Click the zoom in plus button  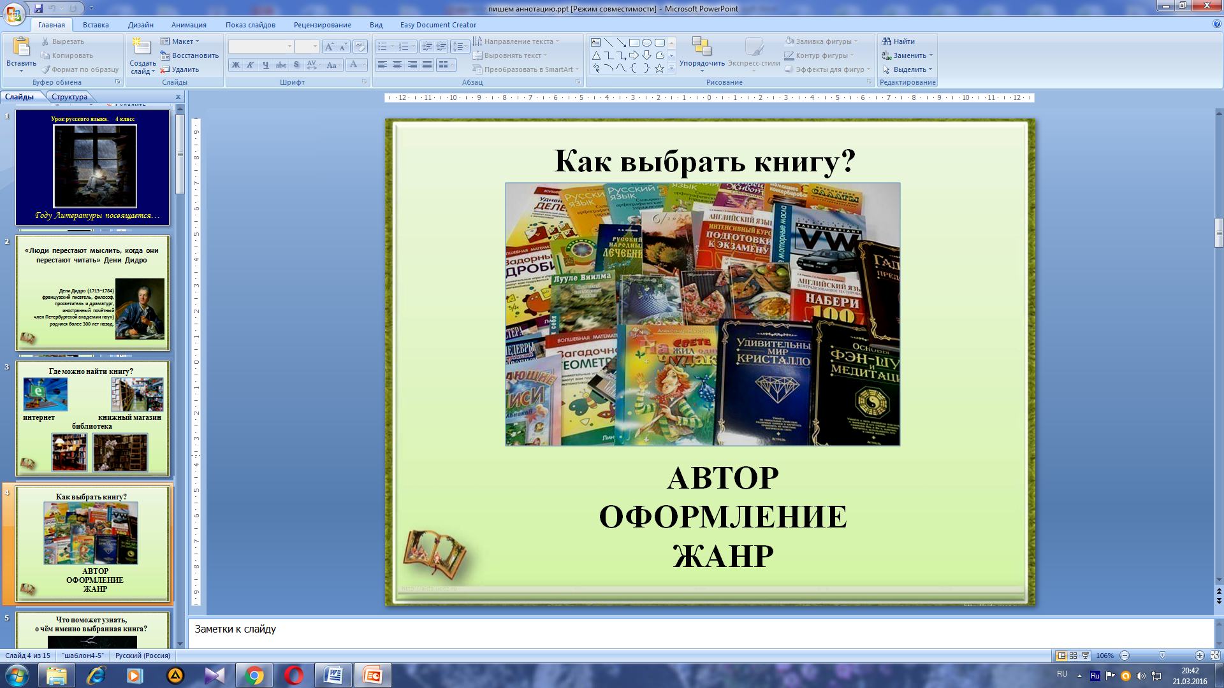pos(1200,656)
